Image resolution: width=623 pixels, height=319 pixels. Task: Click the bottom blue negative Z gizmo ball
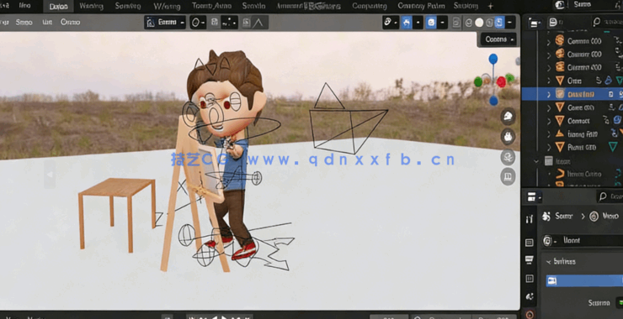point(493,101)
